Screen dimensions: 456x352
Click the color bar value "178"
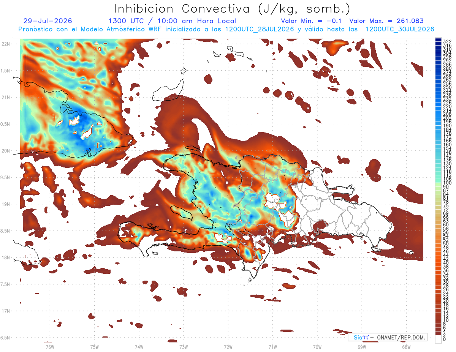(x=447, y=133)
